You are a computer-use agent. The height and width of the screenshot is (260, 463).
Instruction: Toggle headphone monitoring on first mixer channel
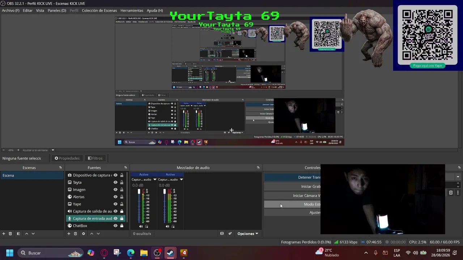pyautogui.click(x=146, y=226)
